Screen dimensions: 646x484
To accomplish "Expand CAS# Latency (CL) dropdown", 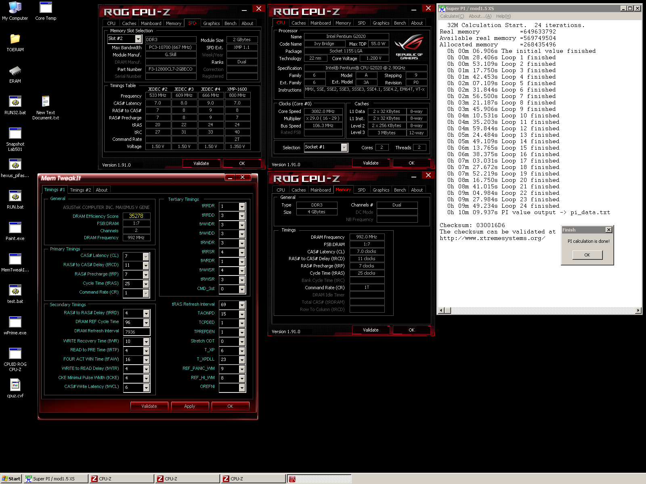I will (x=146, y=257).
